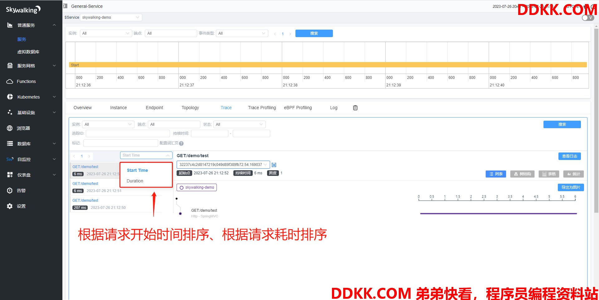Toggle the V switch at top right
The height and width of the screenshot is (300, 599).
pos(588,18)
